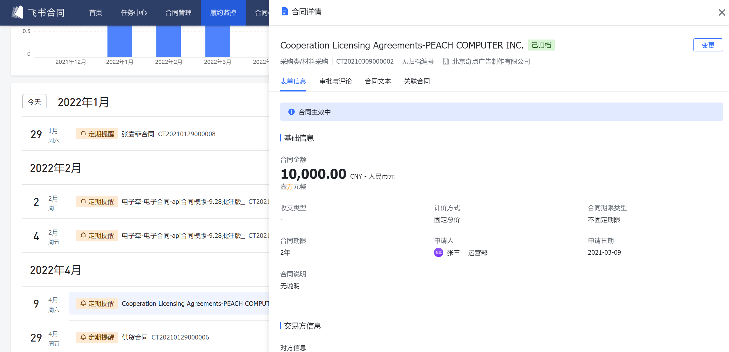Switch to 关联合同 tab
This screenshot has height=352, width=729.
pos(417,81)
